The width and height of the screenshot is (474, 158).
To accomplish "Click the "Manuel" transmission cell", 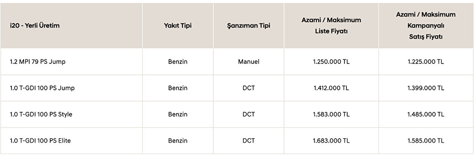I will (249, 62).
